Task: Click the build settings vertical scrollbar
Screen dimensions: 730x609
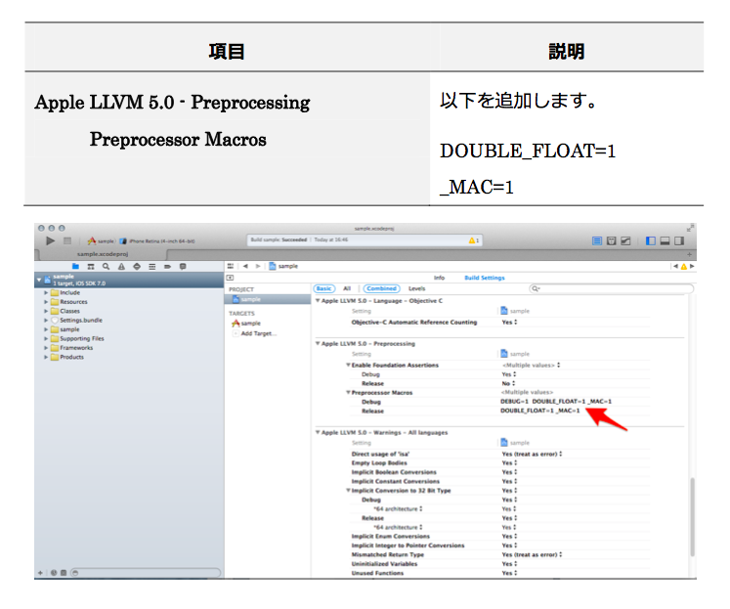Action: point(692,517)
